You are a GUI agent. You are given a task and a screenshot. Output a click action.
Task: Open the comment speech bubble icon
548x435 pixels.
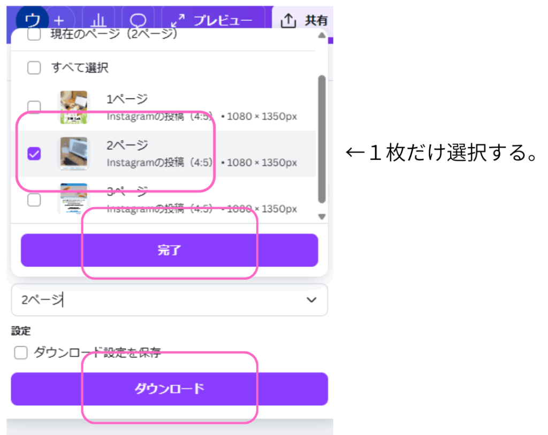pos(138,20)
